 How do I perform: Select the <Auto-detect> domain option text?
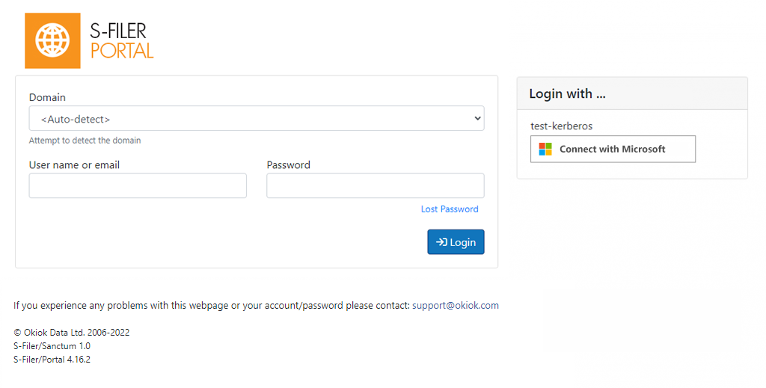76,119
